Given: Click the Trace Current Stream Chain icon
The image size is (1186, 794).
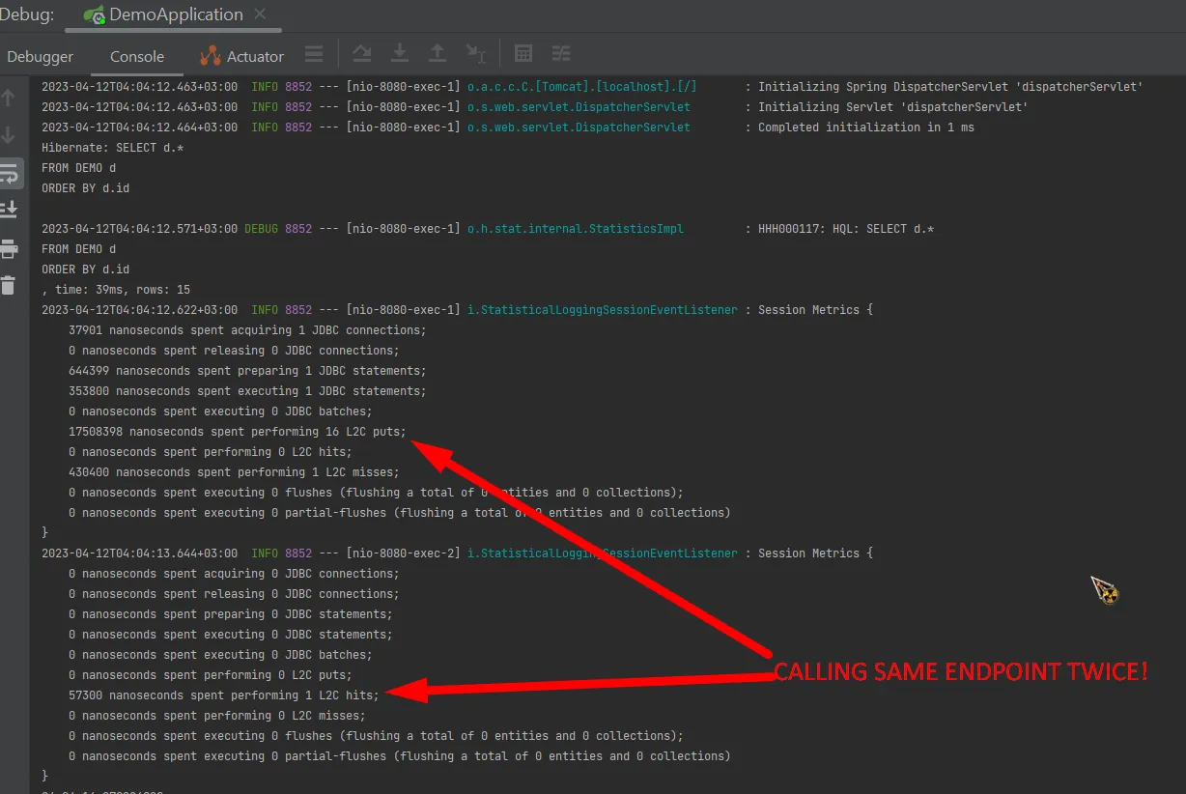Looking at the screenshot, I should click(x=561, y=54).
